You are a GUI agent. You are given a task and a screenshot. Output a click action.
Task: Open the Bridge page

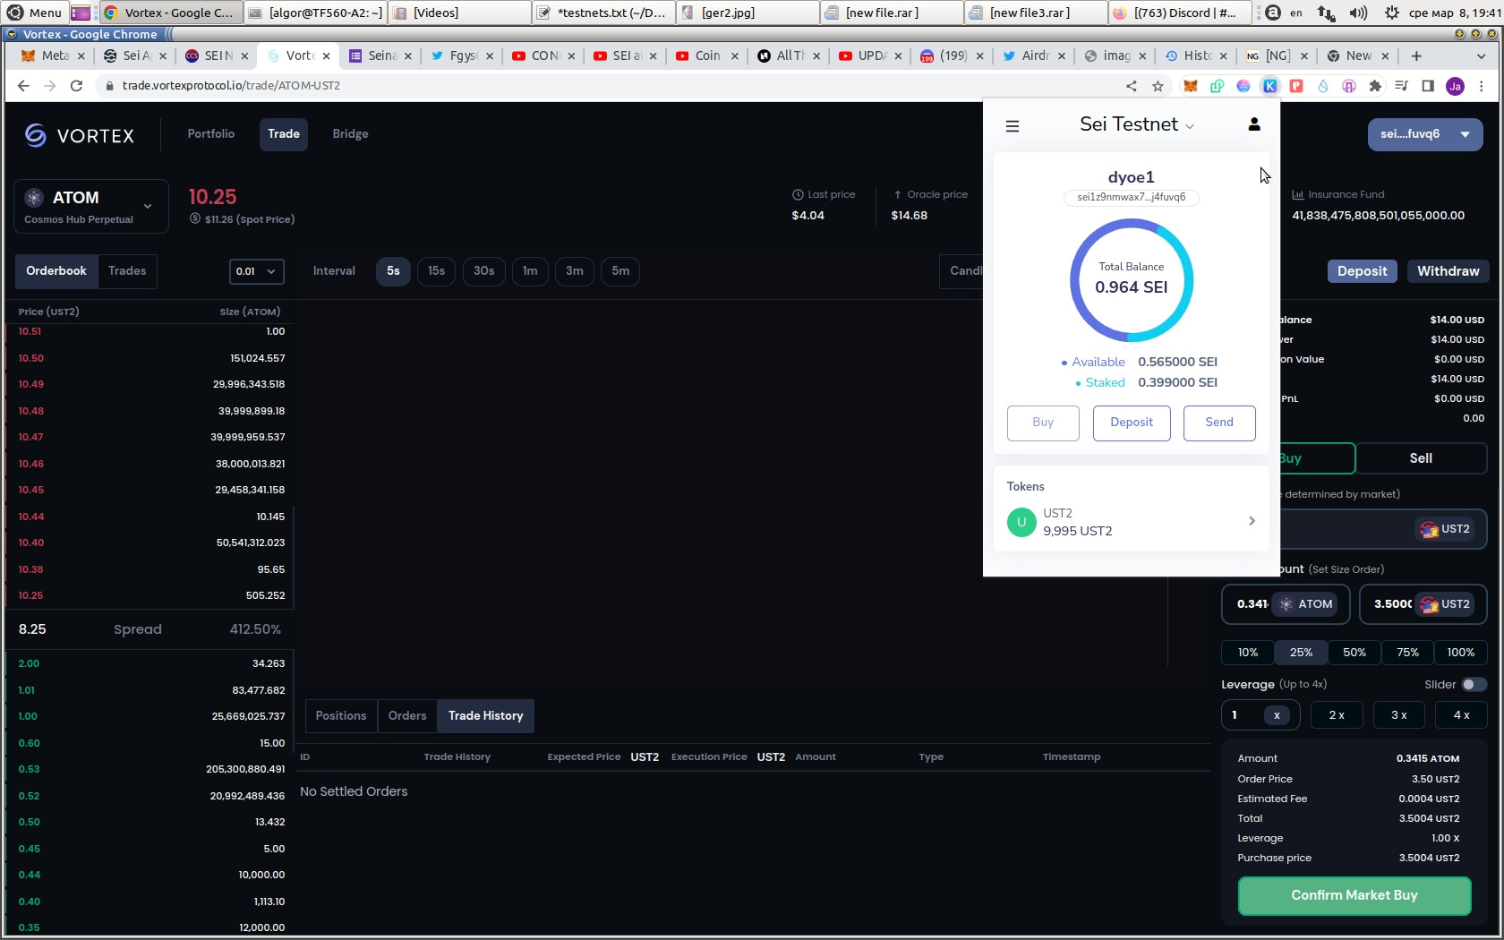350,134
